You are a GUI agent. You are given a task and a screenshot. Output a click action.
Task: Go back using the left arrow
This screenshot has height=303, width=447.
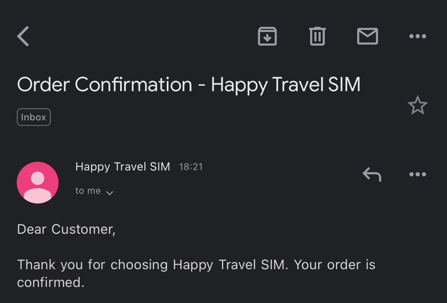coord(23,36)
